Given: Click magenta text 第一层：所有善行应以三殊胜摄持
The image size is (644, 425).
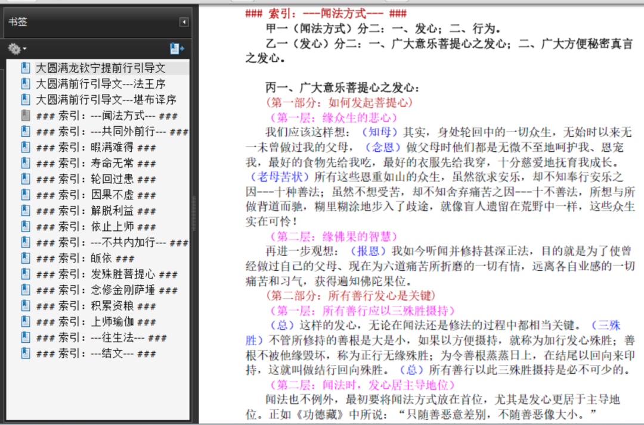Looking at the screenshot, I should [x=363, y=311].
